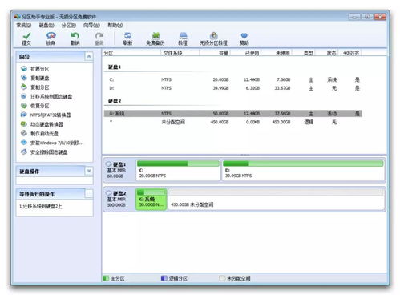The width and height of the screenshot is (400, 295).
Task: Open 安全擦除固态硬盘 wizard icon
Action: pos(24,152)
